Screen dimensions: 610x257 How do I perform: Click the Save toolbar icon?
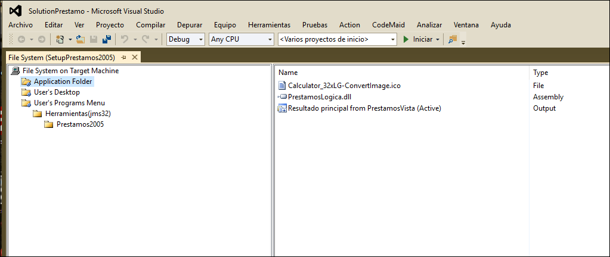point(94,39)
